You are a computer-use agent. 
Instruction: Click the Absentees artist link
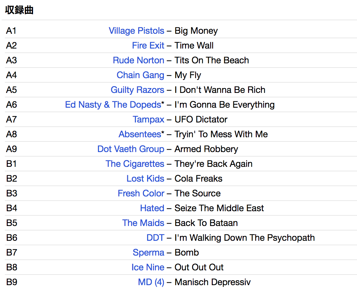[x=140, y=134]
